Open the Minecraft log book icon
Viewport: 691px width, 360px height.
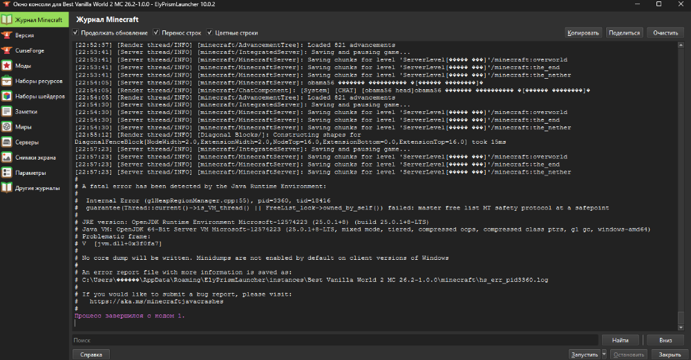coord(7,20)
